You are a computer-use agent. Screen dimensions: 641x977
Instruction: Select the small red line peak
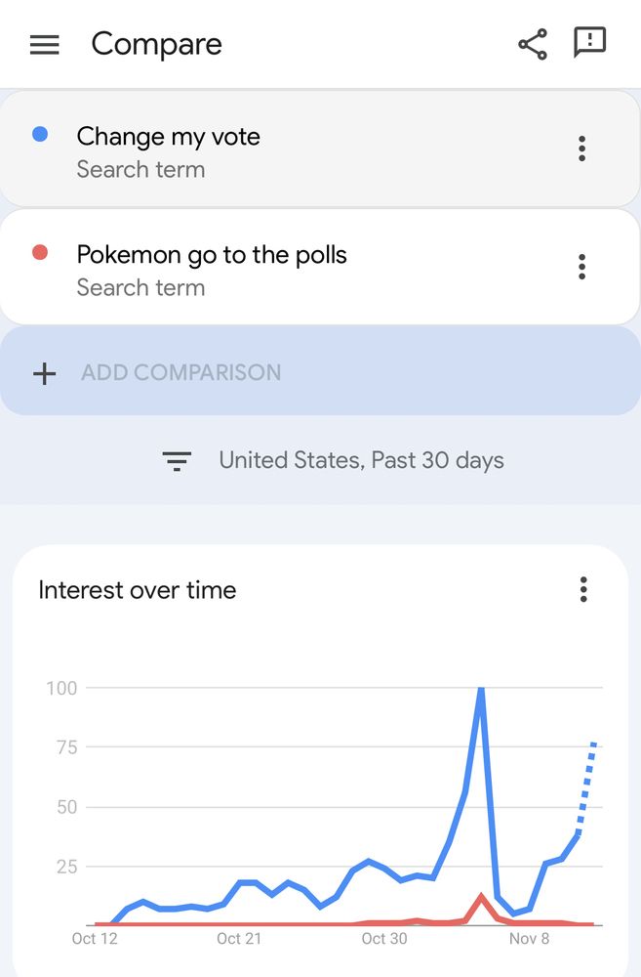[x=480, y=898]
